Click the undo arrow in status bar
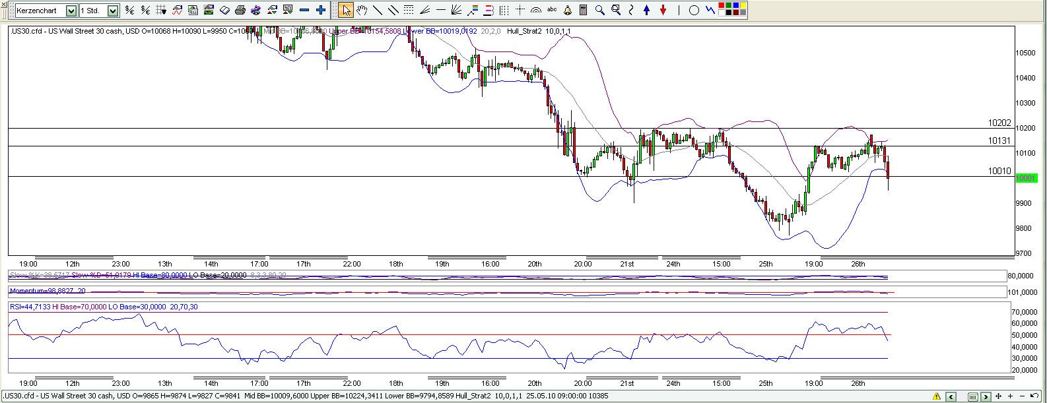The image size is (1047, 403). point(1034,396)
